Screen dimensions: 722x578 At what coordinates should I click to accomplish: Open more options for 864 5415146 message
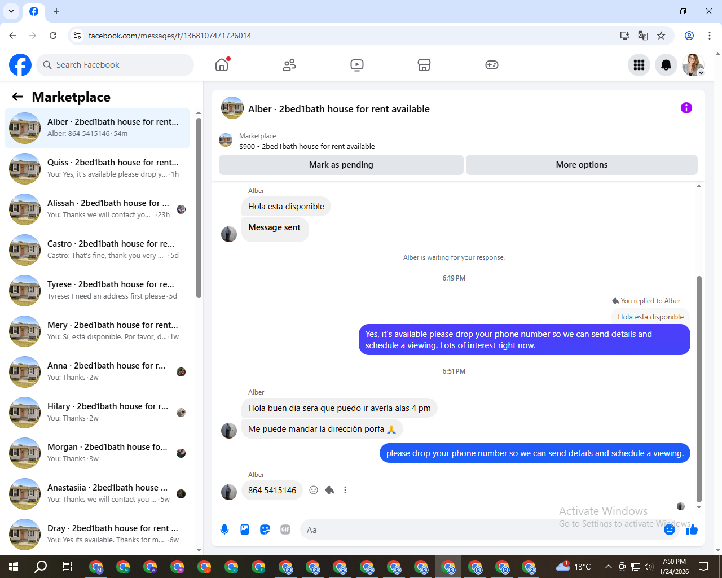[x=345, y=490]
